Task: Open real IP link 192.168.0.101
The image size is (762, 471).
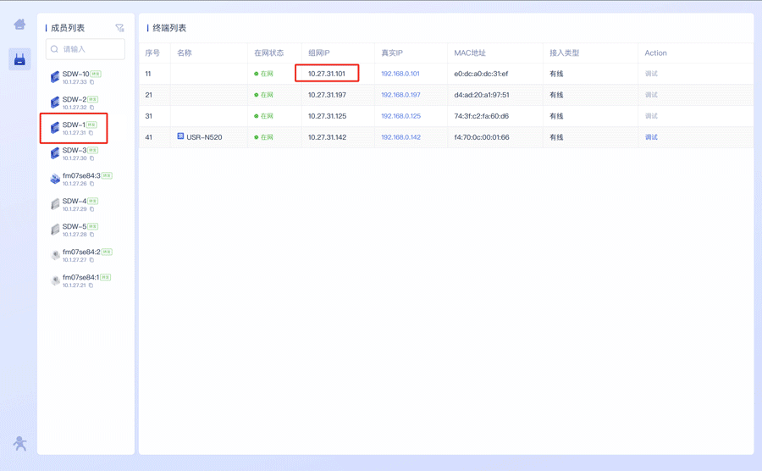Action: click(400, 74)
